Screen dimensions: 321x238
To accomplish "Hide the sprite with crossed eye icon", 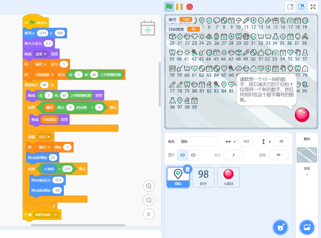I will point(193,155).
